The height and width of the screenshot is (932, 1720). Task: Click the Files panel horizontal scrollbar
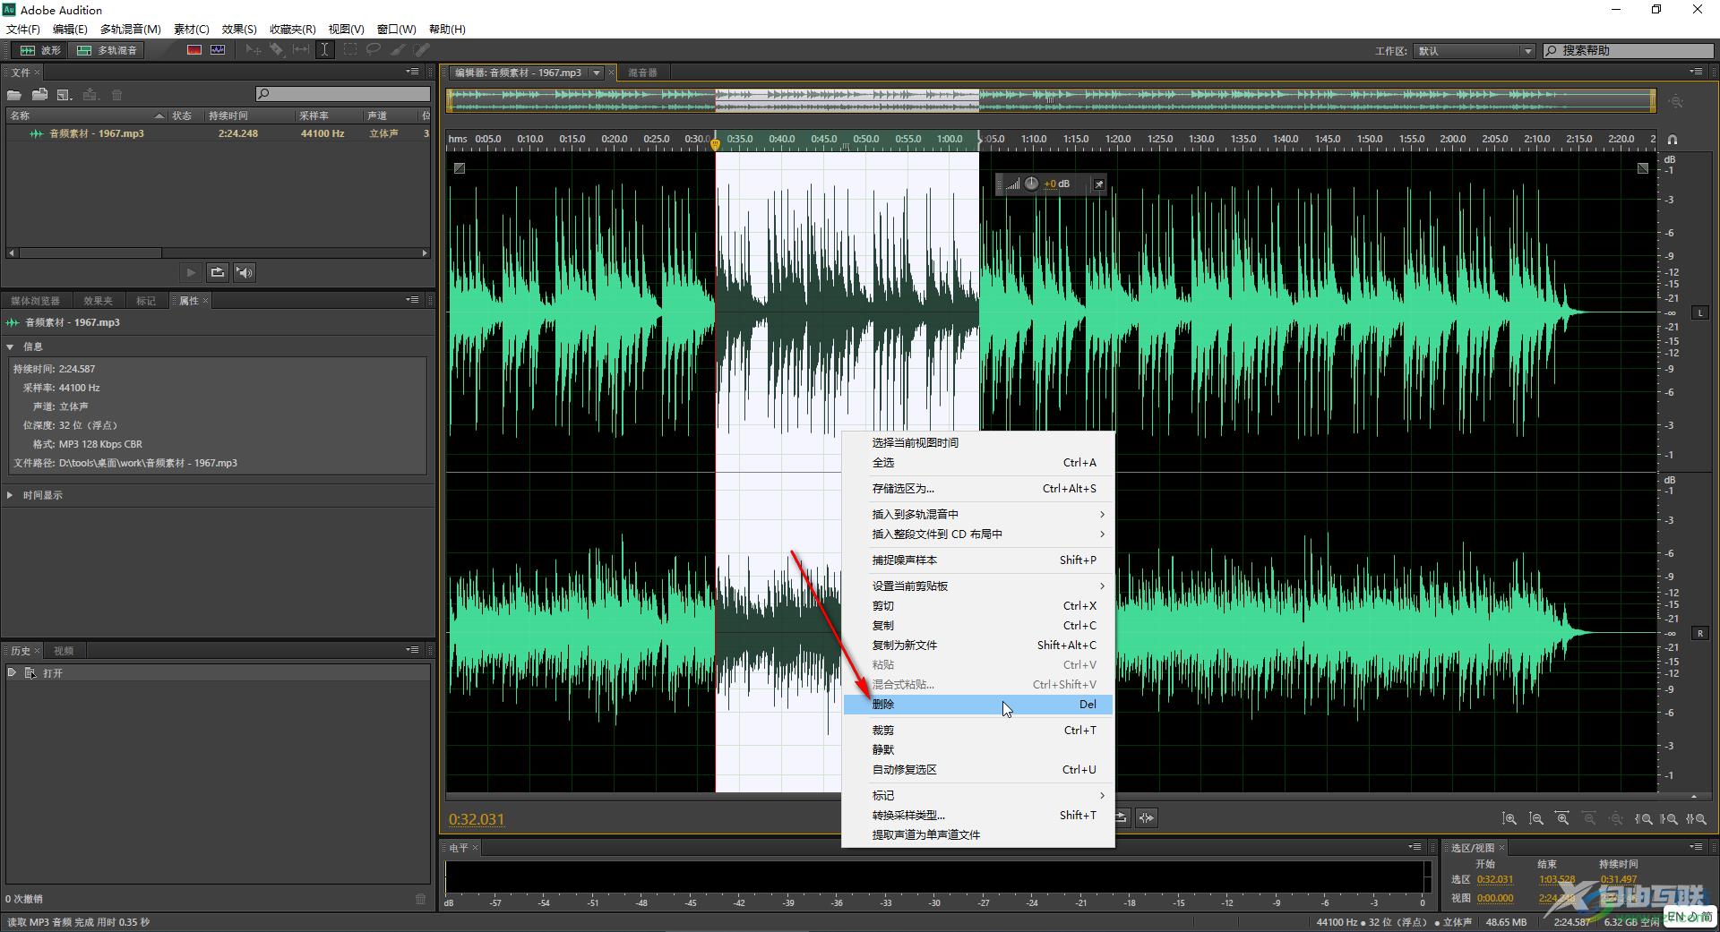click(x=218, y=252)
